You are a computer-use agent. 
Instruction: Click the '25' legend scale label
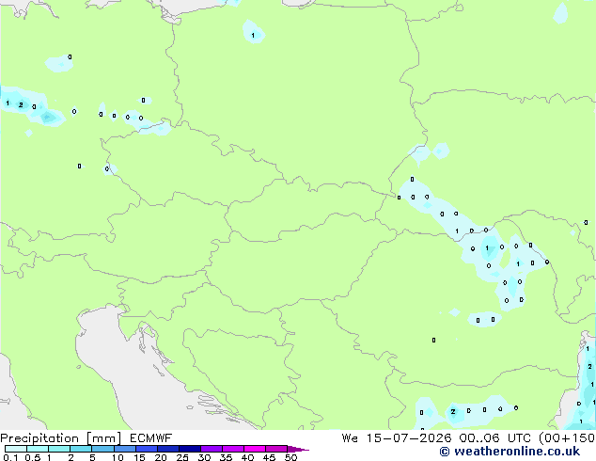click(x=182, y=457)
